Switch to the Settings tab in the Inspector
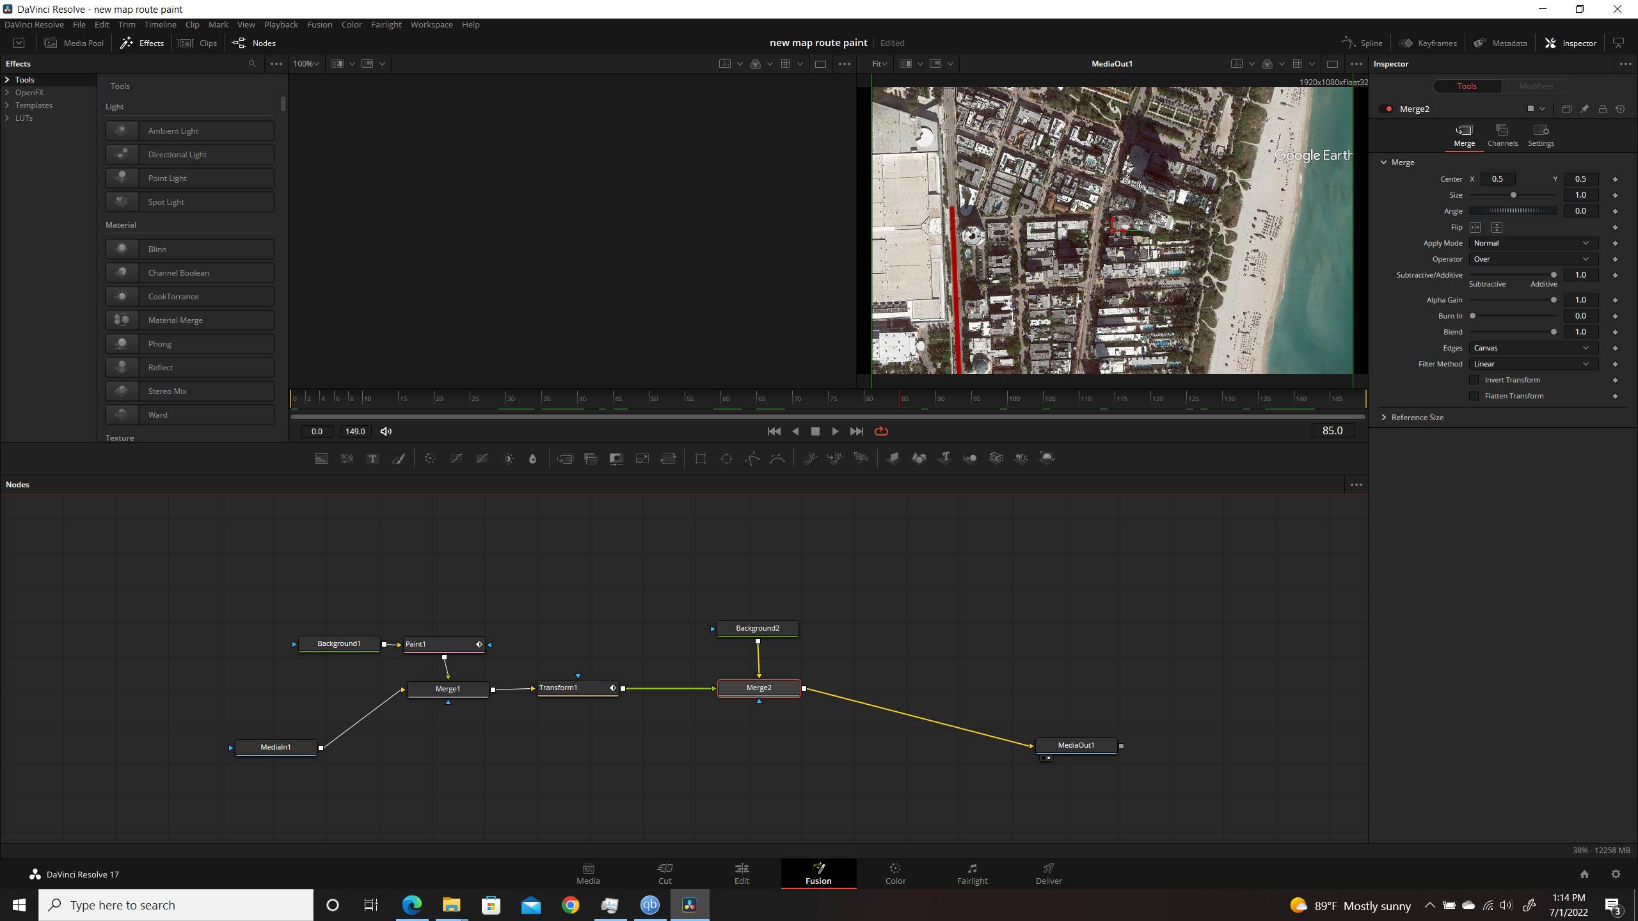Viewport: 1638px width, 921px height. point(1541,136)
